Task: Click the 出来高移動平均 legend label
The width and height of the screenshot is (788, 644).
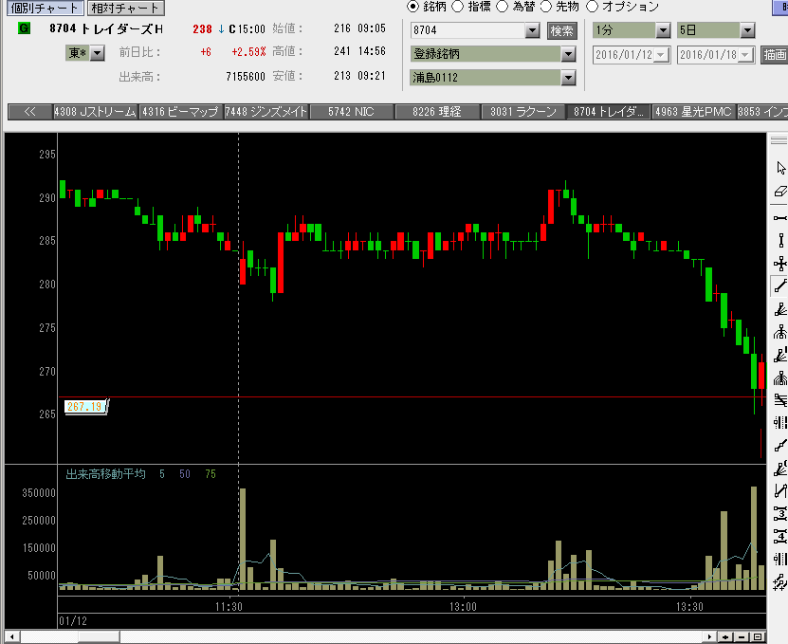Action: click(x=105, y=473)
